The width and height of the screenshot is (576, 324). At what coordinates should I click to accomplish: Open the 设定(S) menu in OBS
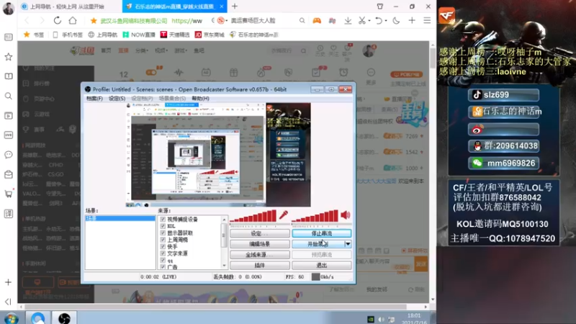tap(117, 99)
